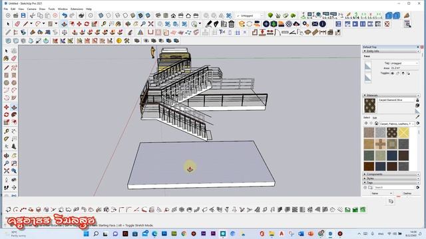Viewport: 426px width, 239px height.
Task: Open the Extensions menu
Action: point(77,9)
